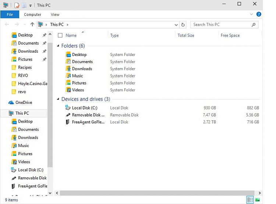Click the 930 GB total size value
Viewport: 276px width, 204px height.
click(210, 108)
